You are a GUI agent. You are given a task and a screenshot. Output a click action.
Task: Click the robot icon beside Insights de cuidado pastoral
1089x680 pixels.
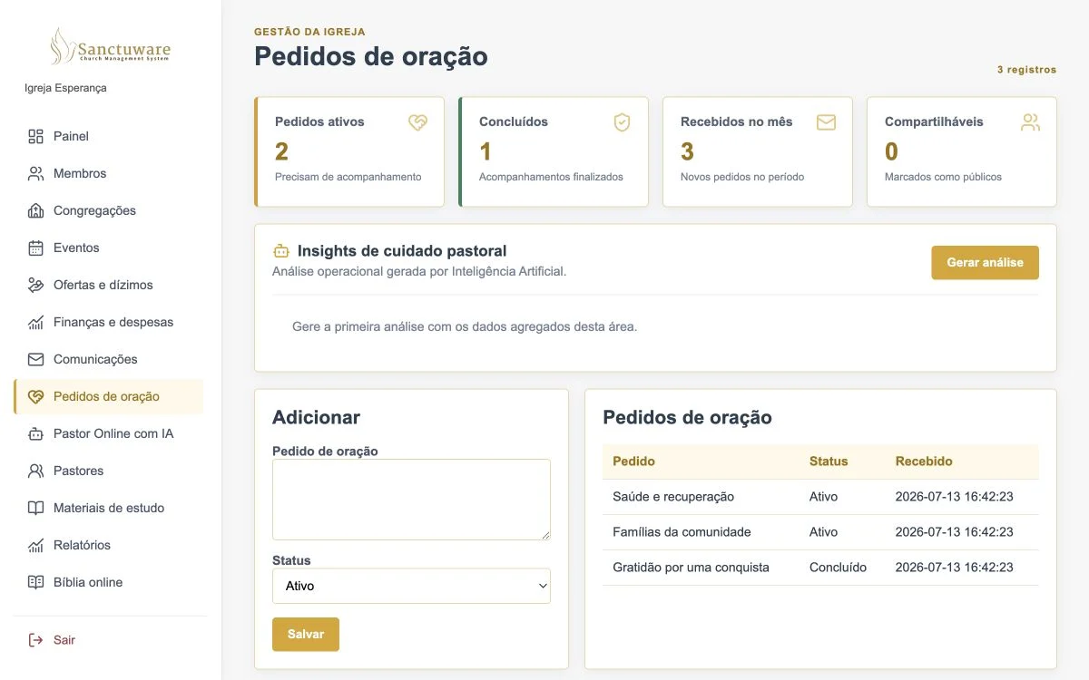281,251
